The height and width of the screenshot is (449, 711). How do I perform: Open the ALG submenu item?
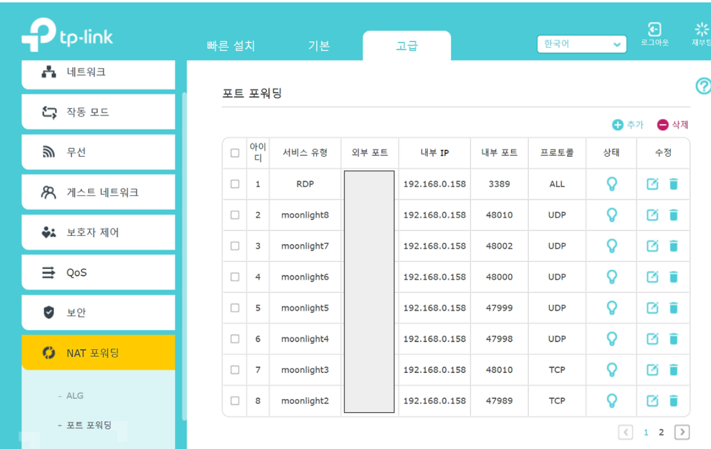click(x=75, y=396)
